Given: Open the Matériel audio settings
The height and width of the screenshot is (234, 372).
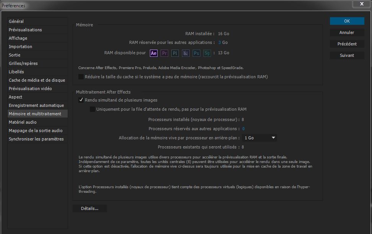Looking at the screenshot, I should tap(37, 122).
